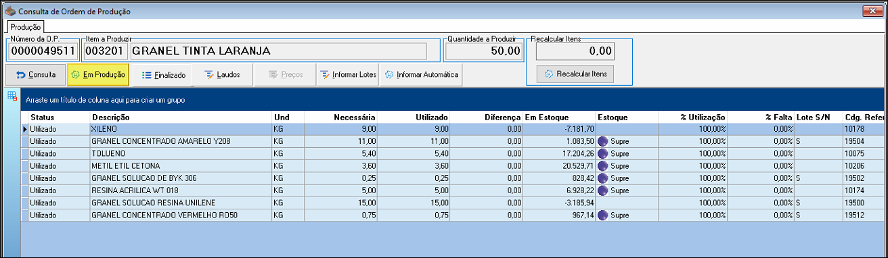Image resolution: width=888 pixels, height=258 pixels.
Task: Click the Recalcular Itens value field
Action: [x=575, y=51]
